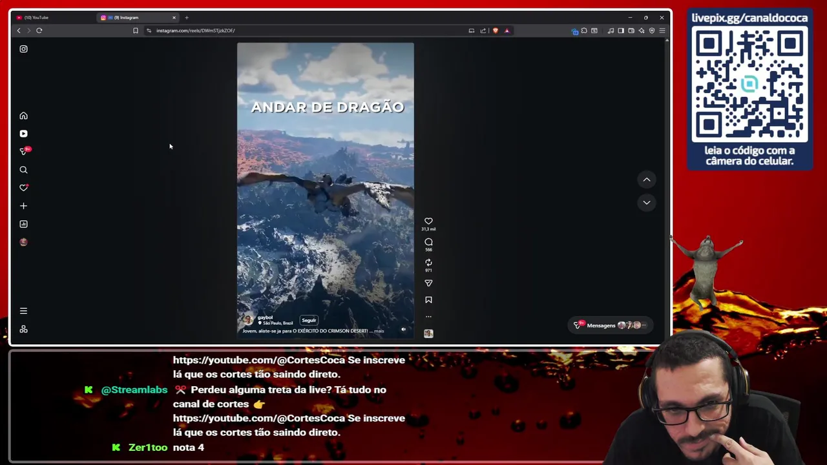Screen dimensions: 827x465
Task: Bookmark the page in the address bar
Action: click(x=136, y=30)
